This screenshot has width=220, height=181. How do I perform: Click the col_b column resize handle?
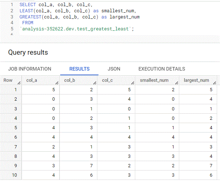94,83
